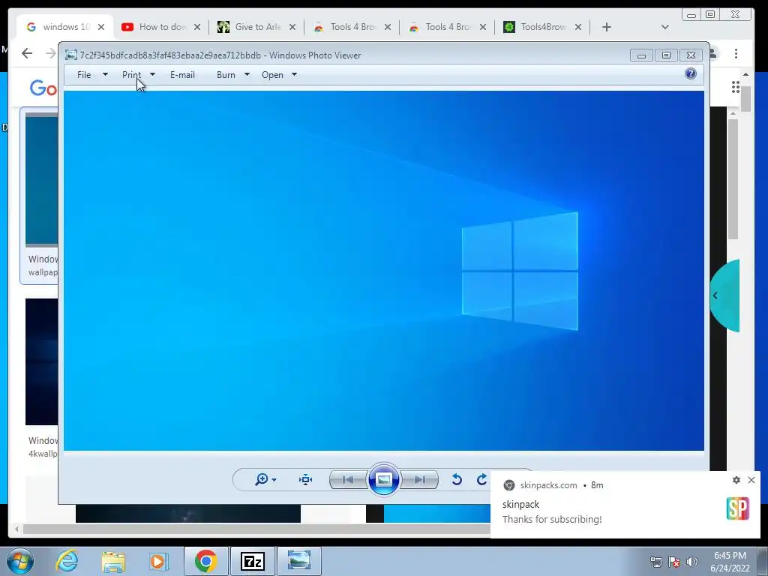Open Windows Explorer from taskbar
Image resolution: width=768 pixels, height=576 pixels.
click(113, 561)
